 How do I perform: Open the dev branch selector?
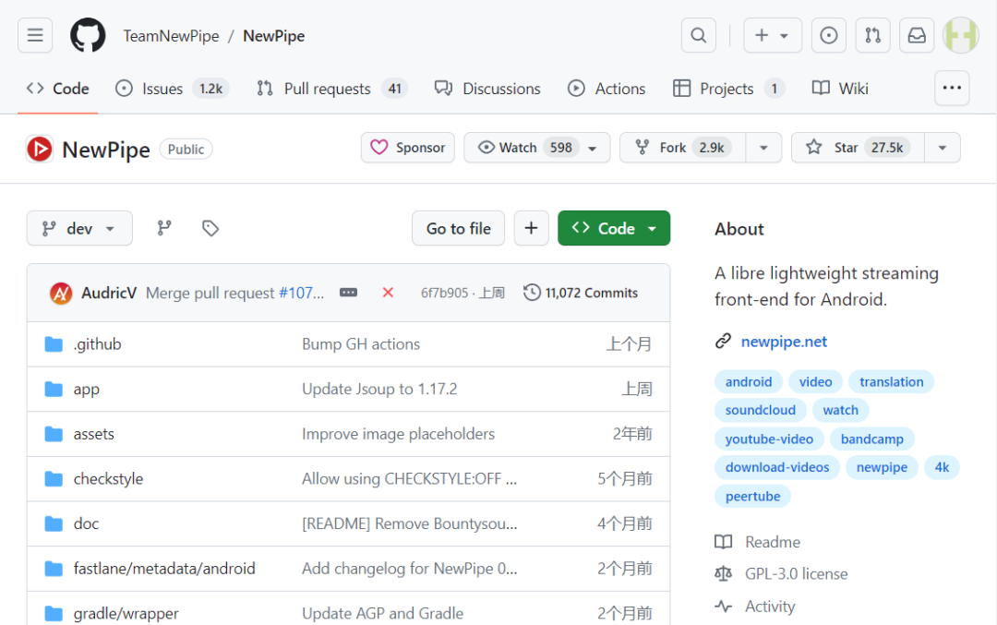point(79,228)
